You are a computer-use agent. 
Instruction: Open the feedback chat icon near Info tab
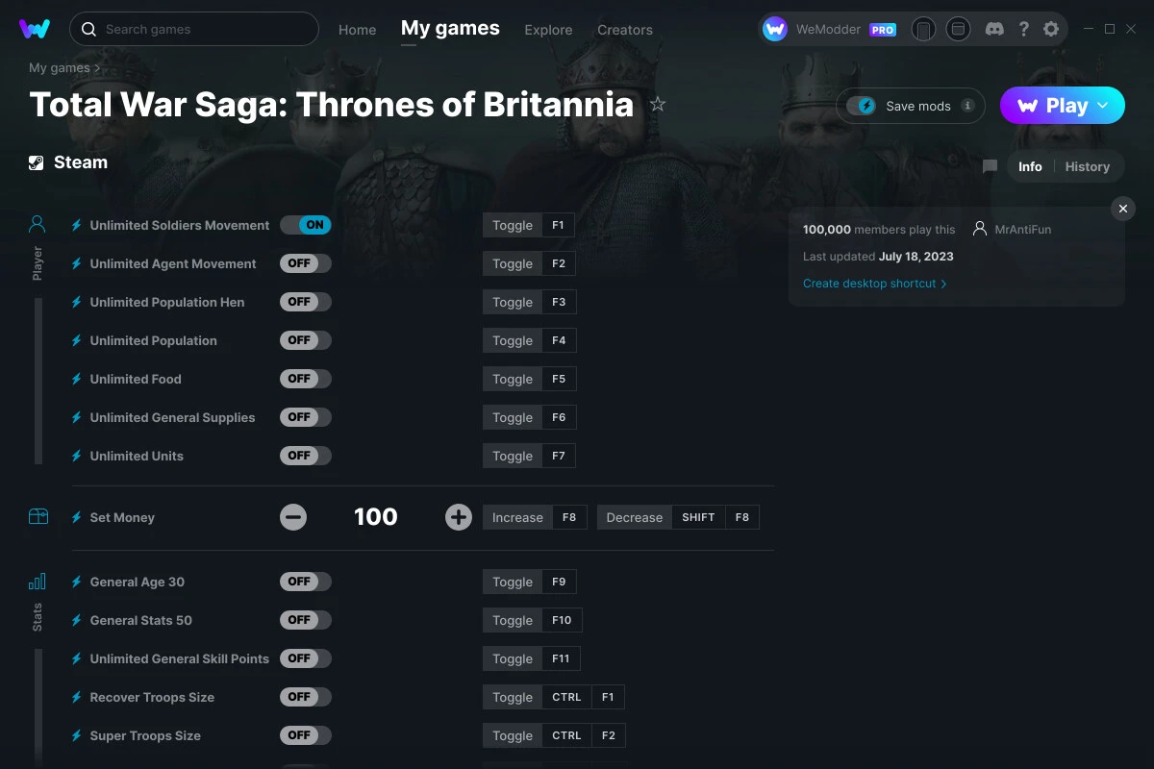[990, 165]
